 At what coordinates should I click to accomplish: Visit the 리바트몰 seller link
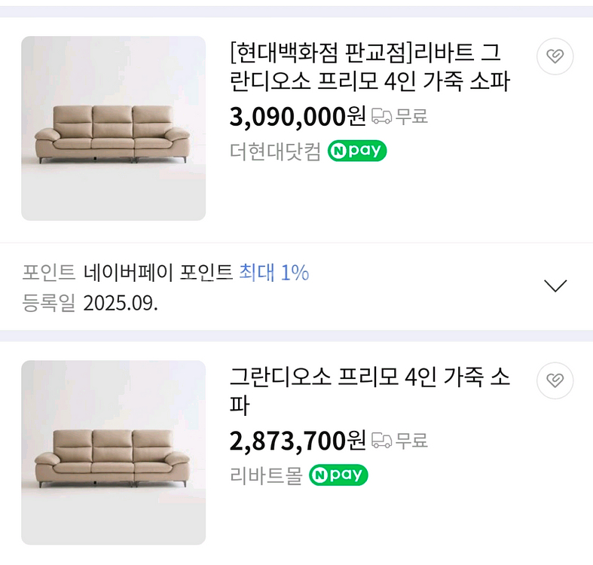(x=265, y=475)
